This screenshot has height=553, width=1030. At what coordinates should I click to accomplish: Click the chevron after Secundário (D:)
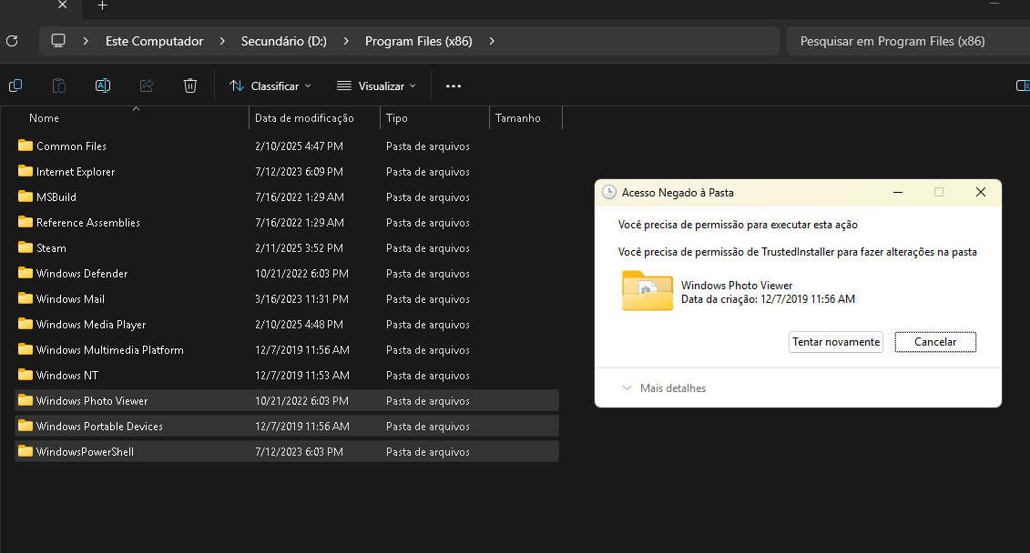tap(345, 41)
